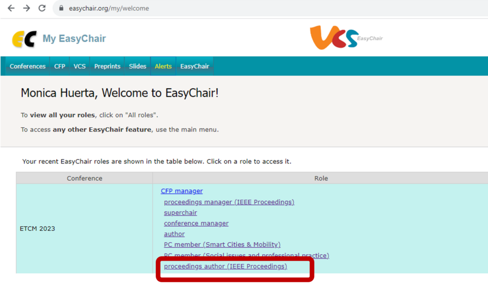This screenshot has width=488, height=290.
Task: Click the EasyChair EC logo
Action: click(24, 39)
